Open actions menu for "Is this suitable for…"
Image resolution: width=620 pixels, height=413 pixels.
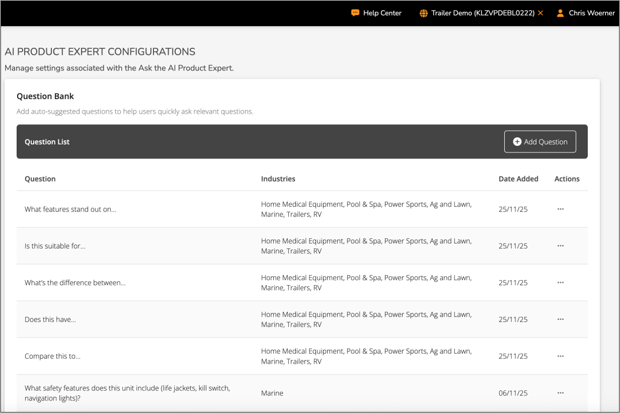click(560, 246)
